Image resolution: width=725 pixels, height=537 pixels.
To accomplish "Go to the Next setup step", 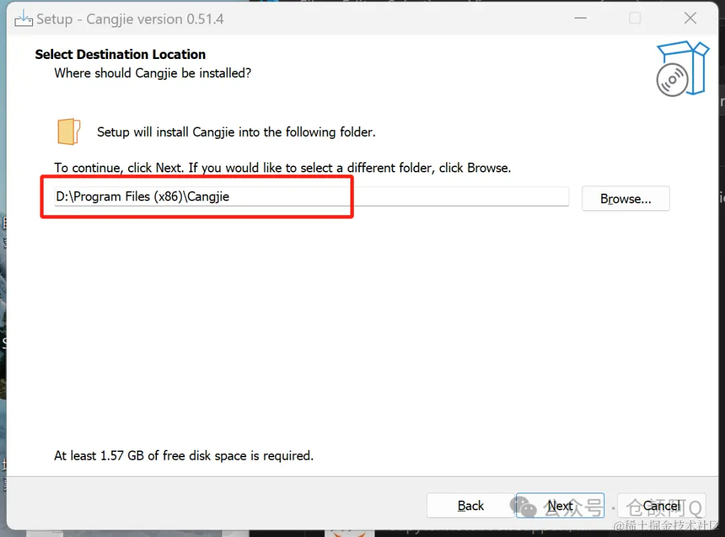I will [560, 505].
